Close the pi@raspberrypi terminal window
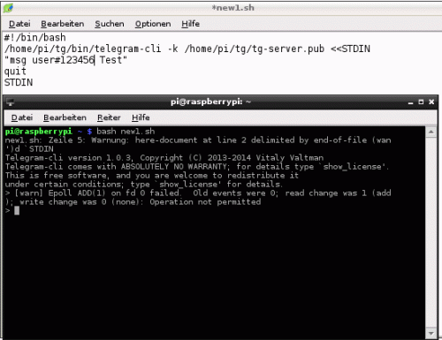442x340 pixels. 431,102
